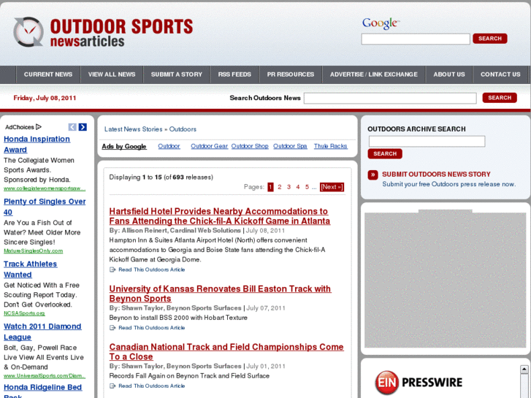Screen dimensions: 531x398
Task: Go to page 4 of releases
Action: 298,187
